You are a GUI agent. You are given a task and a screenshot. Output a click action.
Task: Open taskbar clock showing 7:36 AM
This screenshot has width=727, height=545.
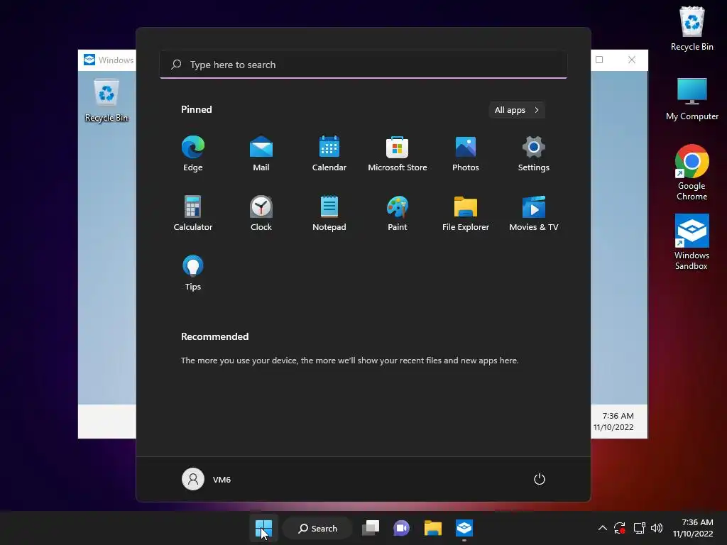tap(693, 528)
